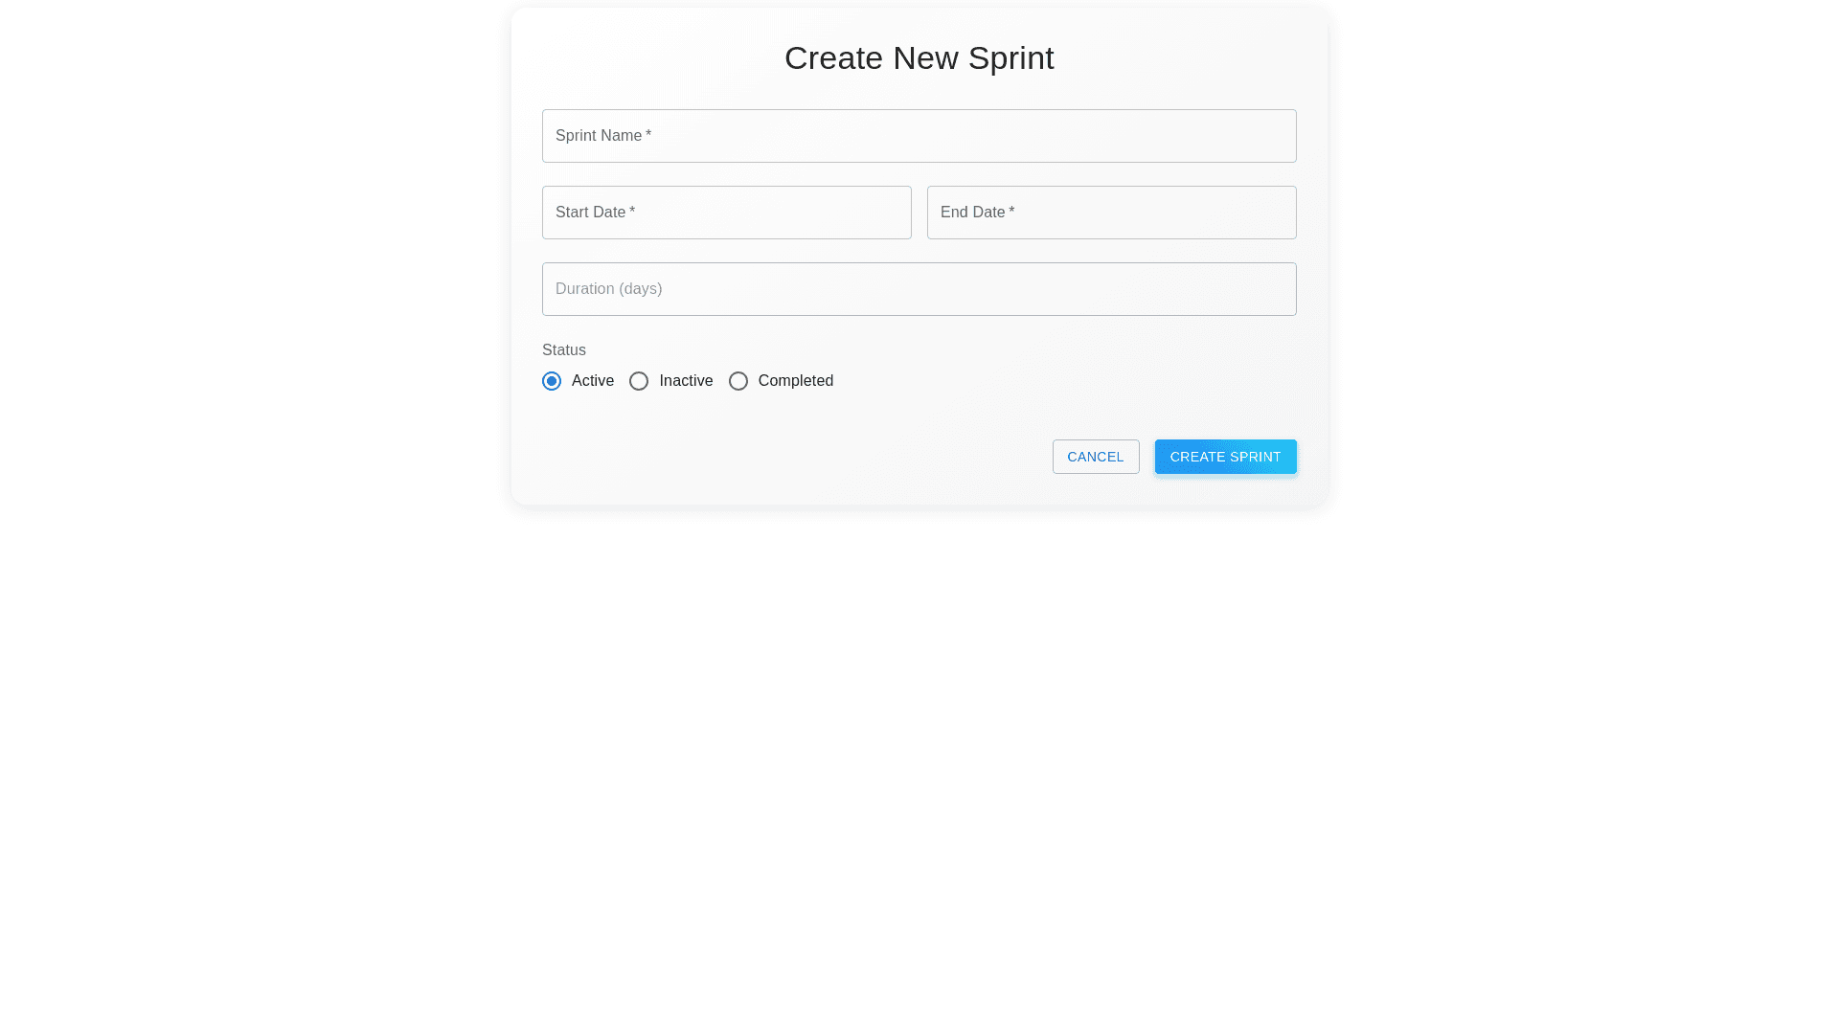Submit with the Create Sprint button

tap(1225, 457)
